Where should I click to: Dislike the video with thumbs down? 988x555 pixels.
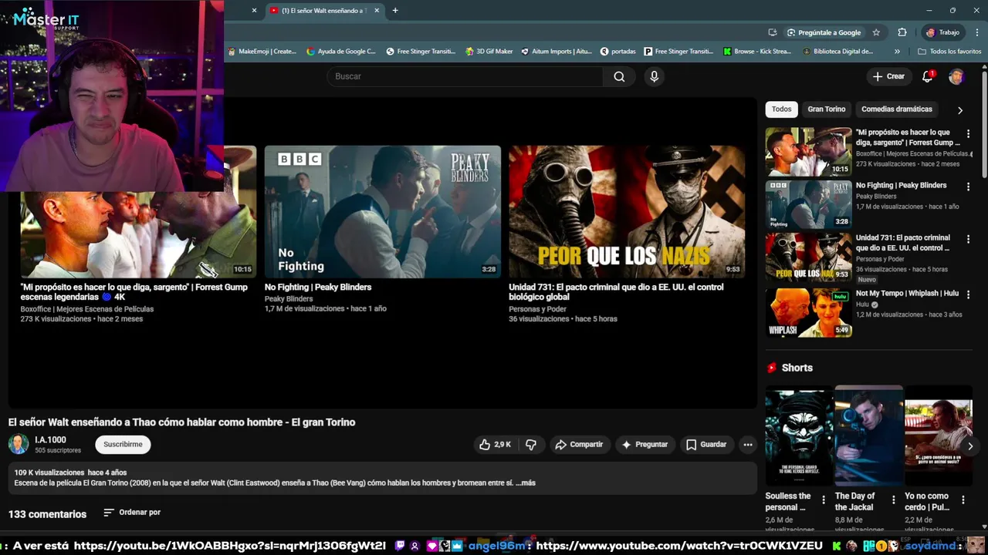pyautogui.click(x=531, y=445)
